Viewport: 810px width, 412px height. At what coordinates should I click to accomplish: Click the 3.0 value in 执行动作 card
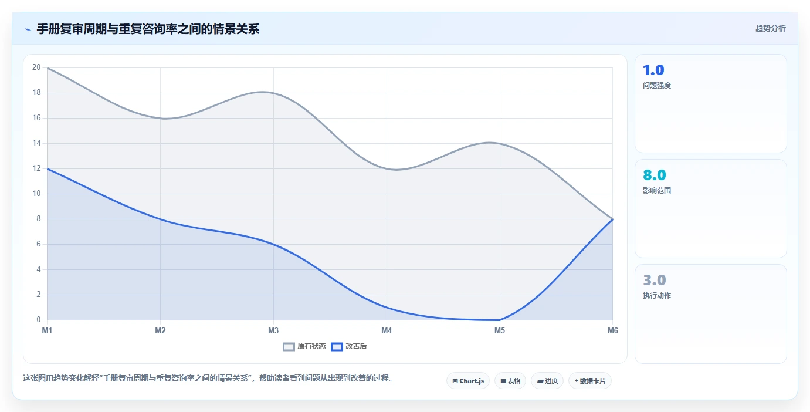[x=655, y=280]
